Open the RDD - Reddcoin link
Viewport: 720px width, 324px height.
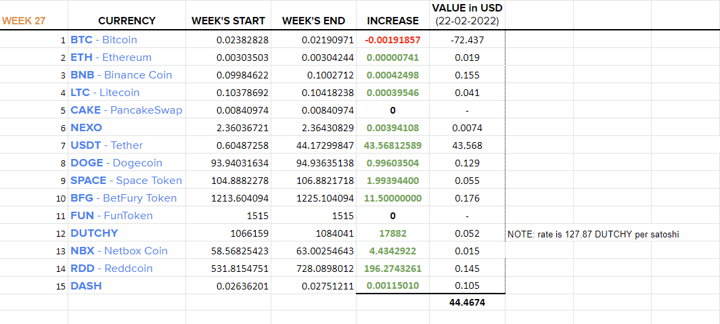(x=112, y=269)
